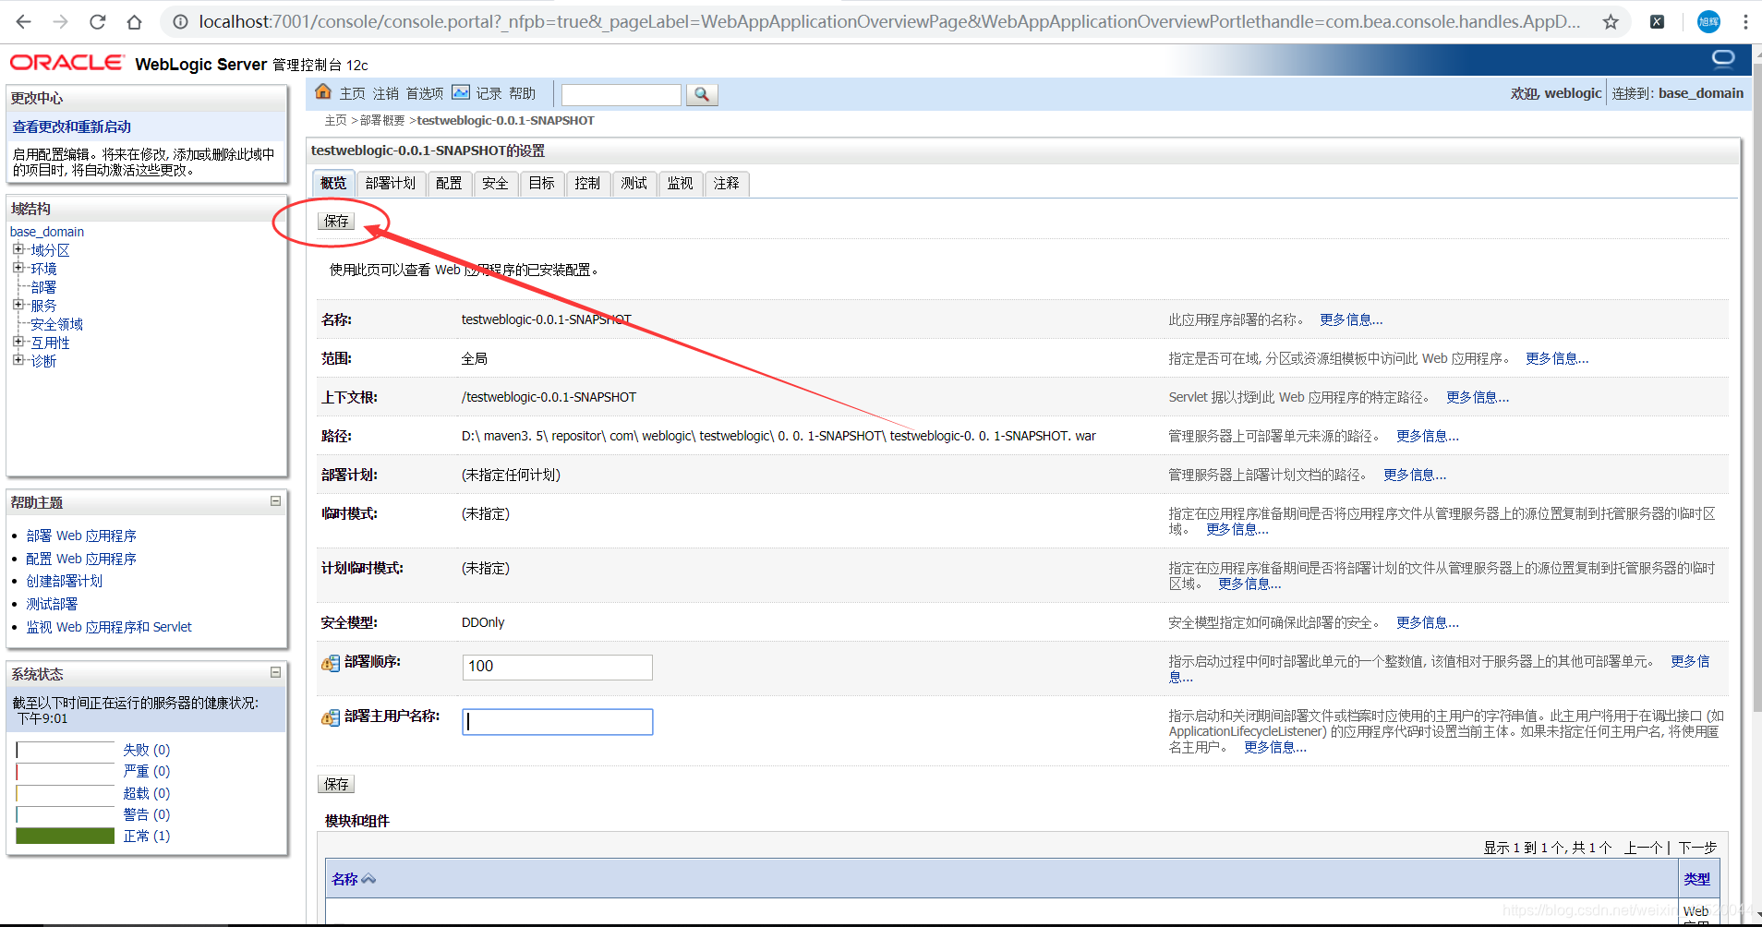Expand the 服务 tree node
Viewport: 1762px width, 927px height.
click(18, 305)
